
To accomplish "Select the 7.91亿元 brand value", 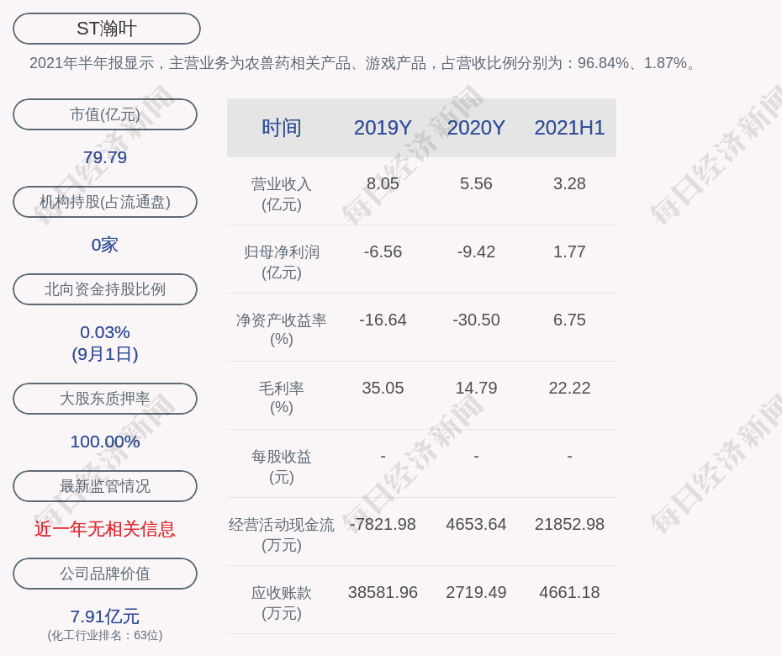I will tap(105, 616).
